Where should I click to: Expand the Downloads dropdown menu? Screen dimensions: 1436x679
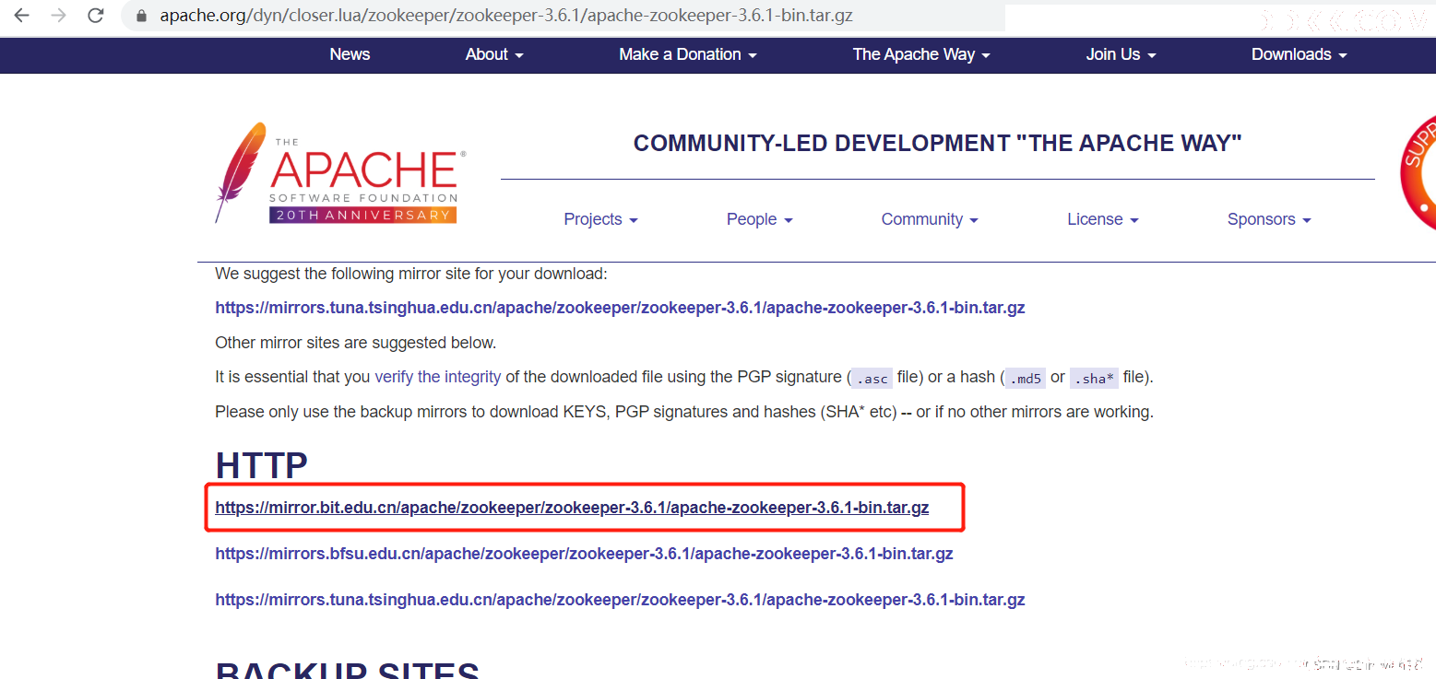(x=1300, y=54)
